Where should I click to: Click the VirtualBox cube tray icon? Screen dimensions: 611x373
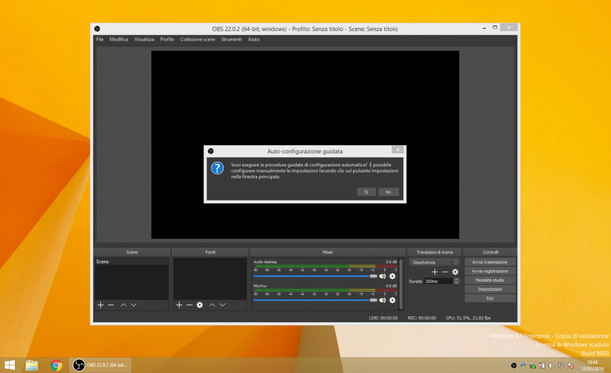[x=523, y=365]
